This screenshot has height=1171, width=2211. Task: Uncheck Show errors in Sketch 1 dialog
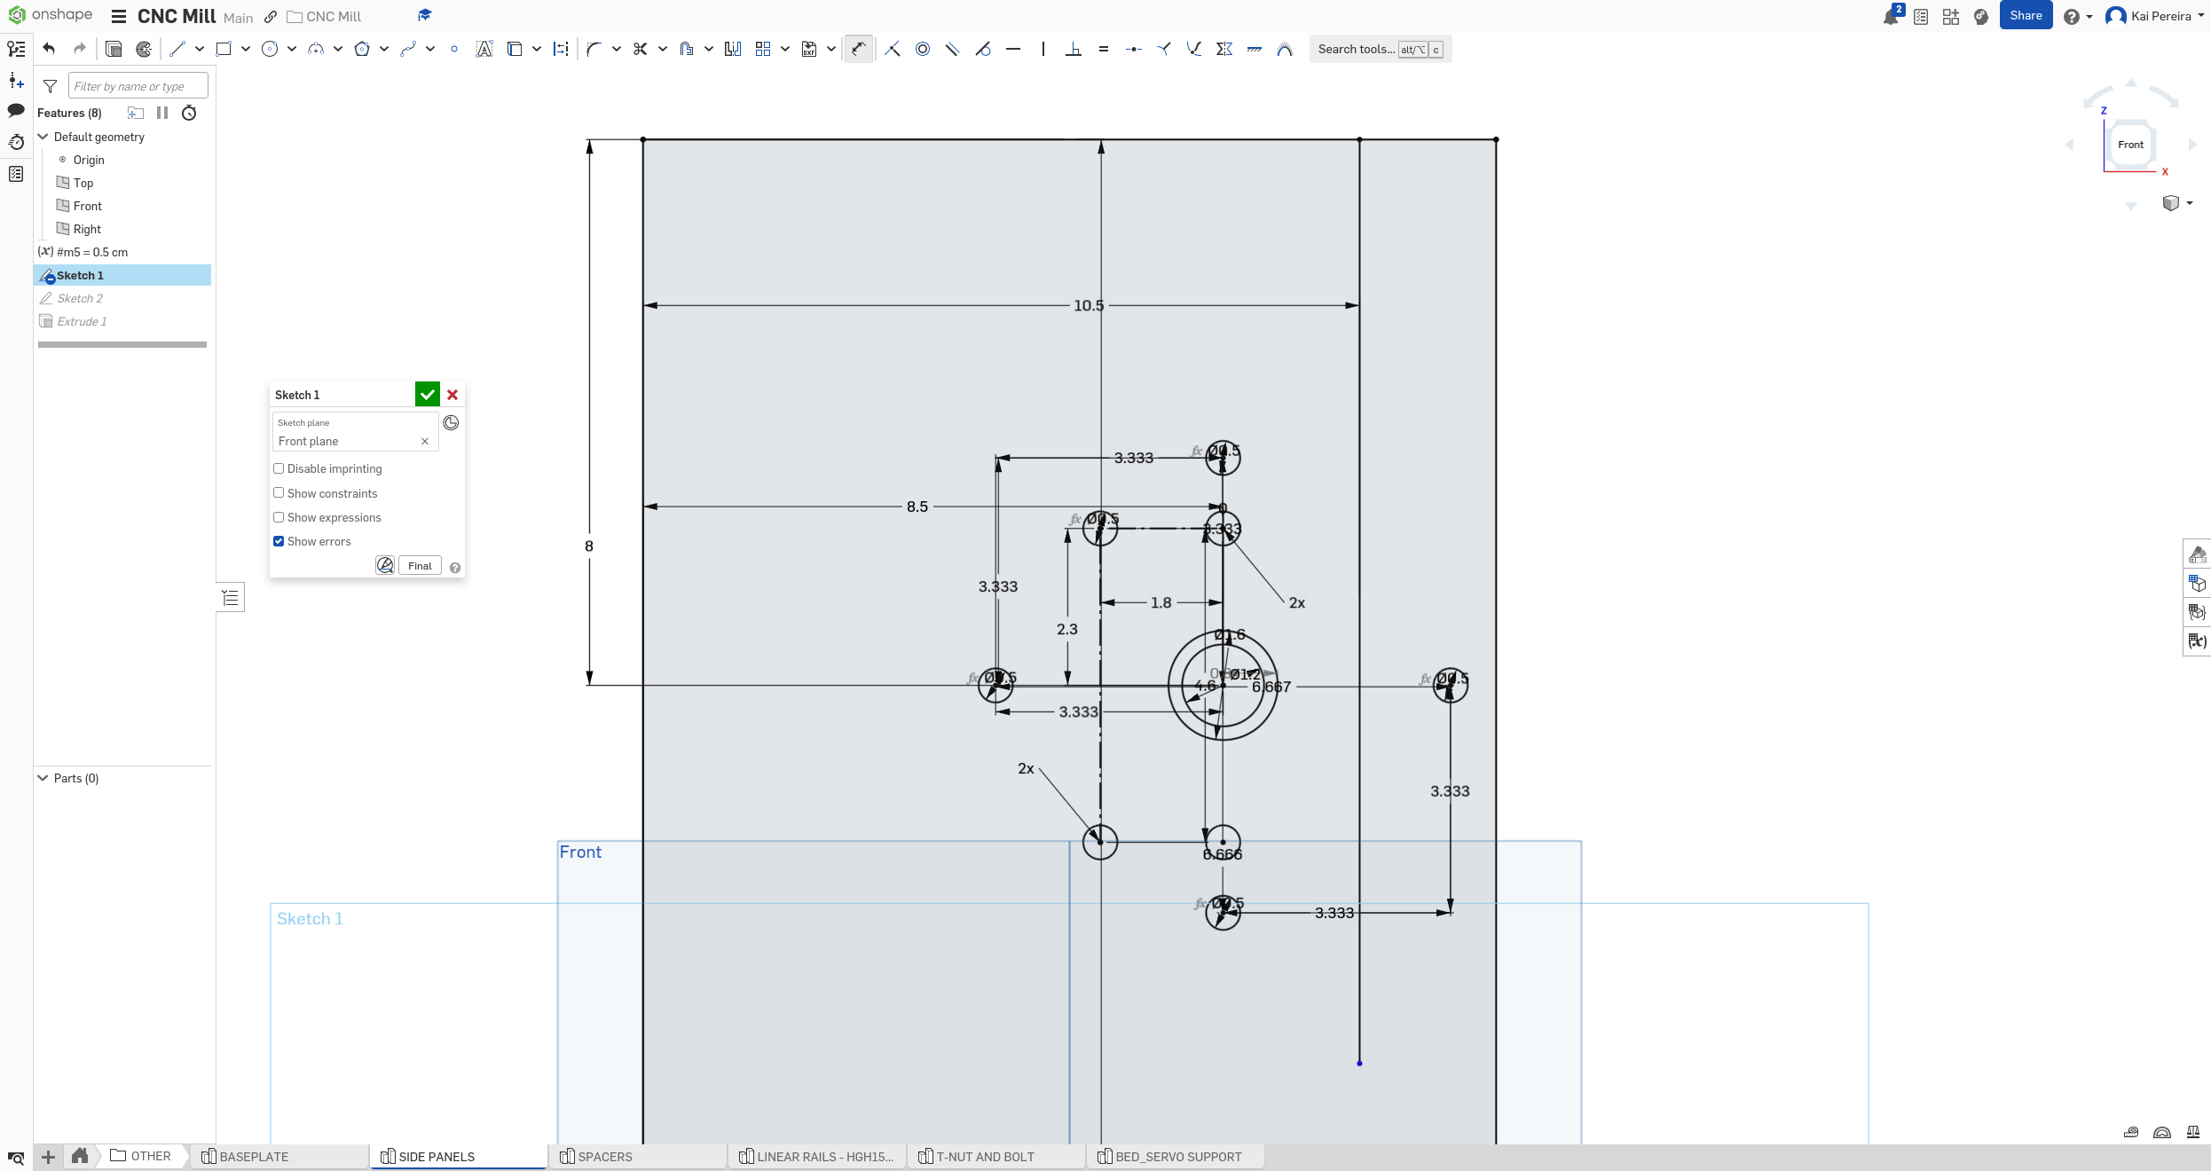[279, 541]
